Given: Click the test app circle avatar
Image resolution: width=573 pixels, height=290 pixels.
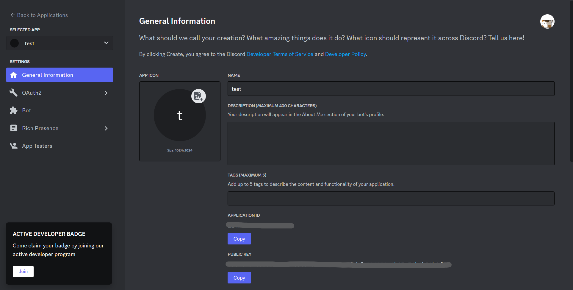Looking at the screenshot, I should (x=14, y=43).
